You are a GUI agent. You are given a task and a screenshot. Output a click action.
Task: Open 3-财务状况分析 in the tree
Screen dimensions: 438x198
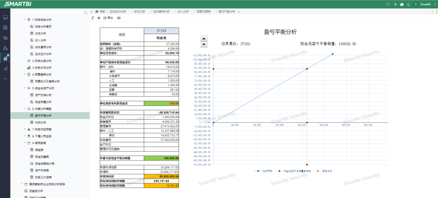point(42,67)
